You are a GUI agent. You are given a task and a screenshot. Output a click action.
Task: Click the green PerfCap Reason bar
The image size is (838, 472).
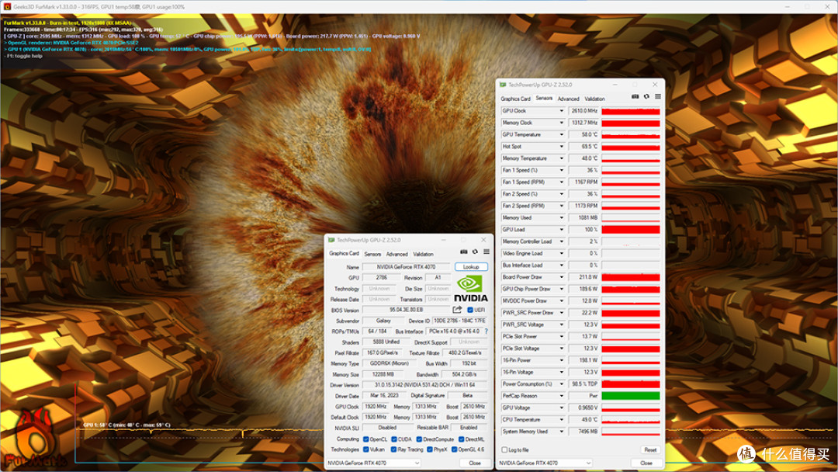click(x=631, y=396)
